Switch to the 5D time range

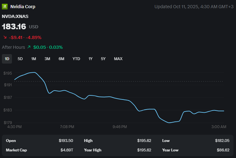pyautogui.click(x=20, y=59)
